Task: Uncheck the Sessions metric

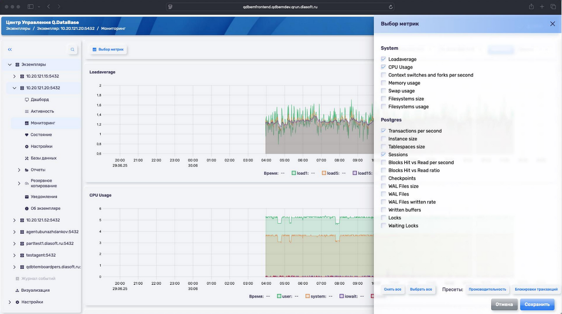Action: [384, 155]
